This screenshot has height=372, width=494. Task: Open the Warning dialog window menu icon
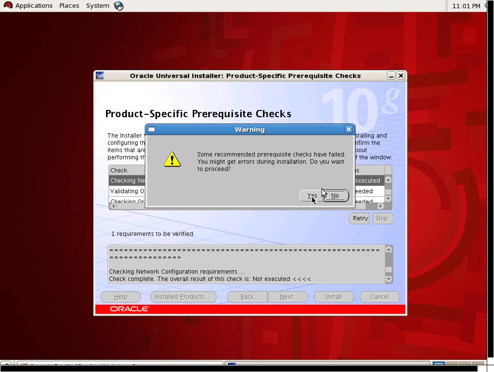[x=152, y=129]
